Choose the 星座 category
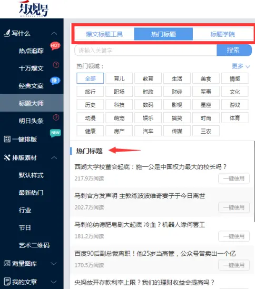 206,105
